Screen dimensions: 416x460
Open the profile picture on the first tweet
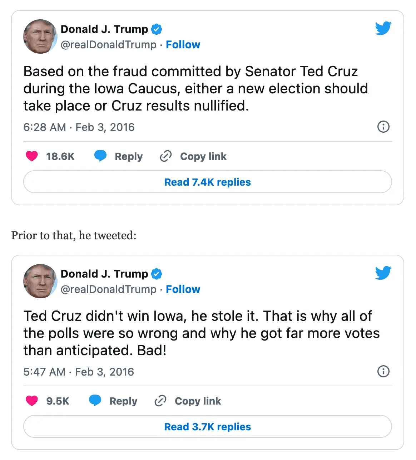click(40, 36)
